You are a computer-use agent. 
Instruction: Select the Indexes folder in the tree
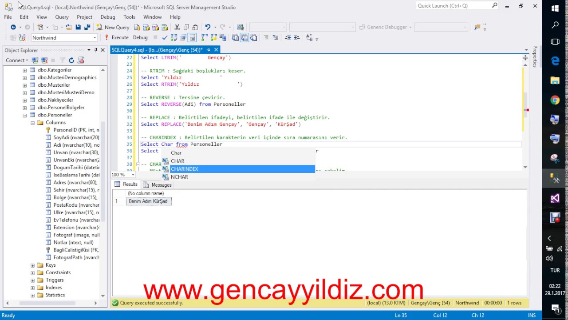54,288
